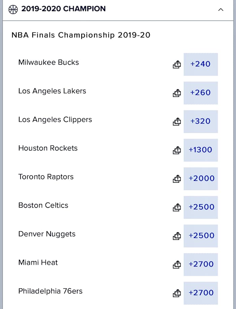Click share icon beside Philadelphia 76ers
The image size is (236, 309).
tap(177, 293)
